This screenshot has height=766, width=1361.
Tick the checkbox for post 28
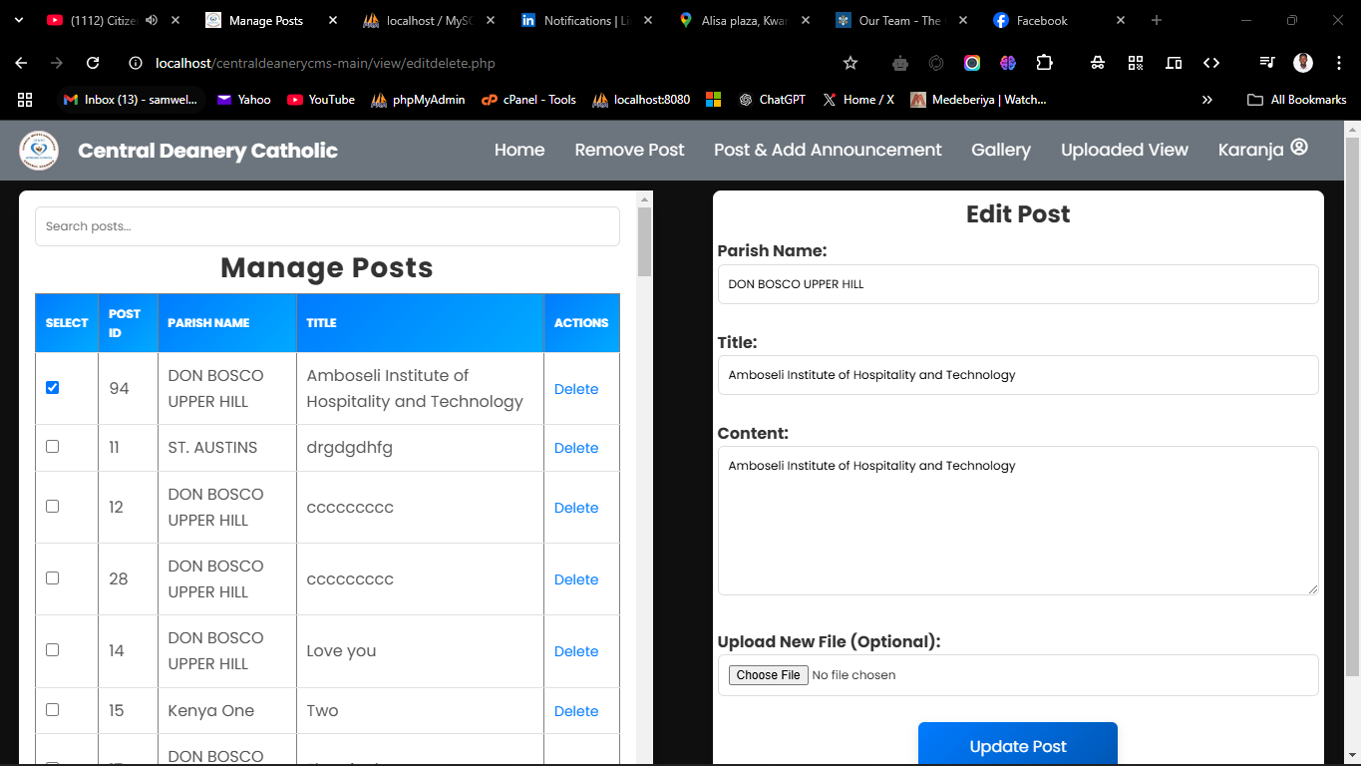tap(53, 577)
